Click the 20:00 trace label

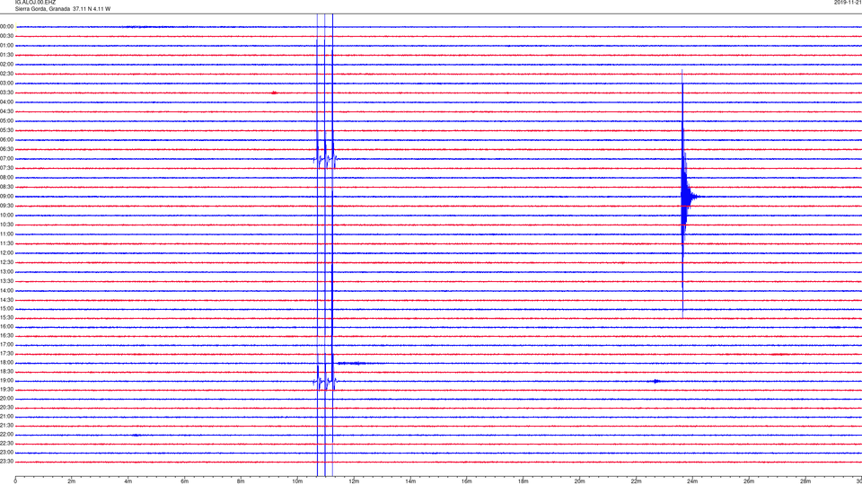coord(7,399)
